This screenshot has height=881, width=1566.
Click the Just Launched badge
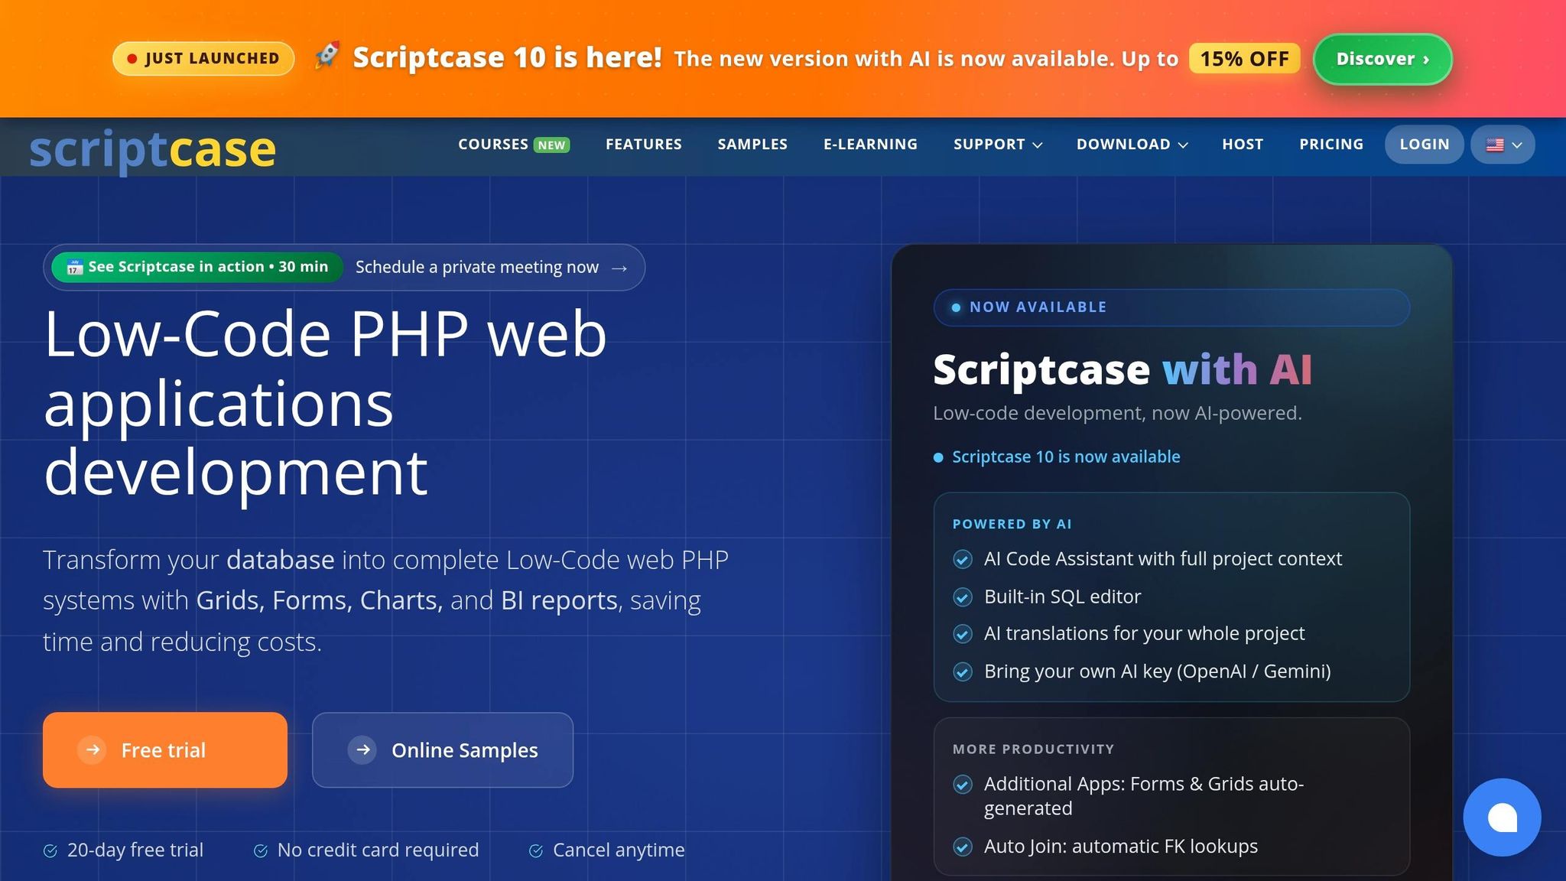pyautogui.click(x=203, y=59)
